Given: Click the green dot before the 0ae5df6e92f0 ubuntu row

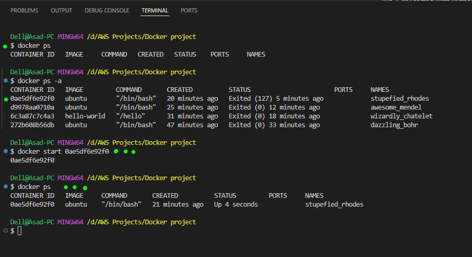Looking at the screenshot, I should (x=6, y=99).
